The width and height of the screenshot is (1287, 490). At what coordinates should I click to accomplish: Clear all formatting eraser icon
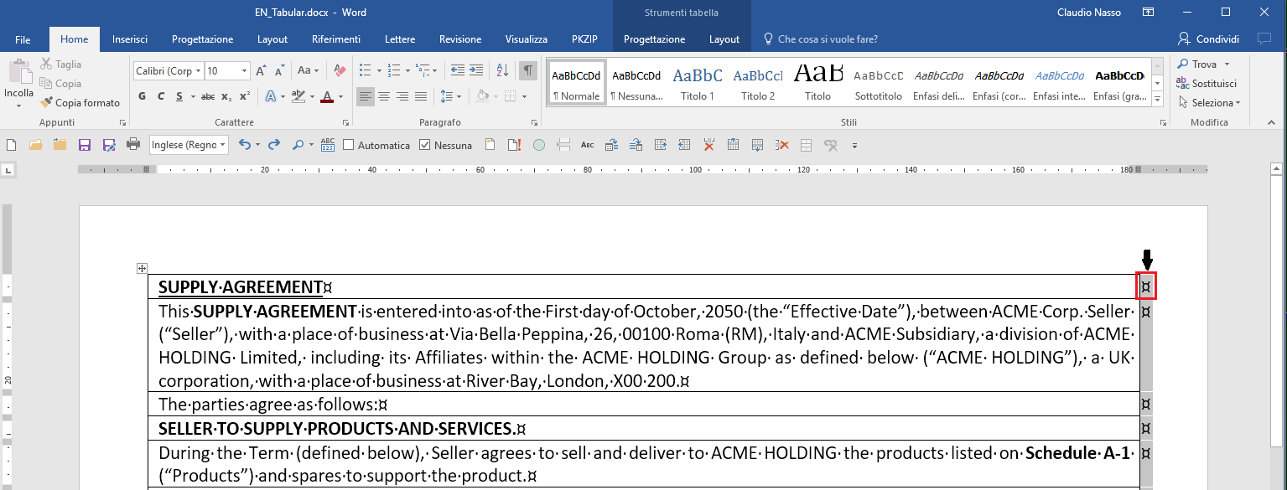[339, 71]
